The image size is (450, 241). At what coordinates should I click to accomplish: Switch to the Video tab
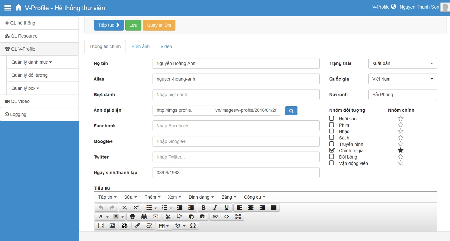[x=166, y=46]
